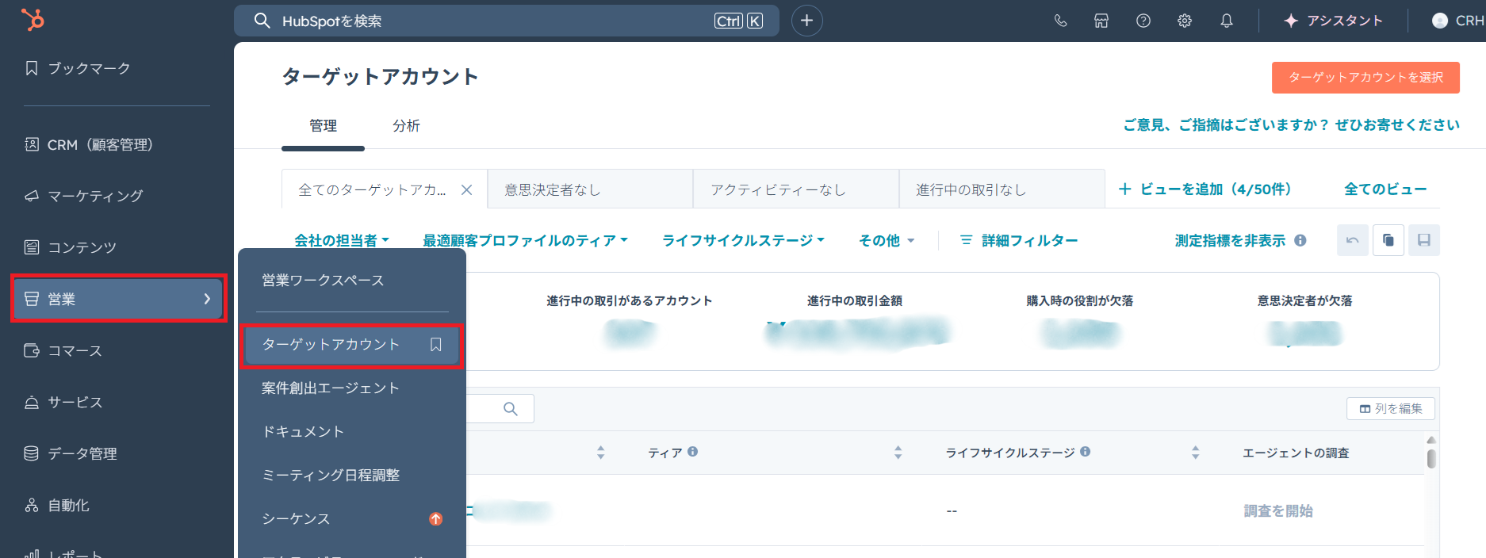This screenshot has height=558, width=1486.
Task: Expand the その他 filter dropdown
Action: pyautogui.click(x=886, y=240)
